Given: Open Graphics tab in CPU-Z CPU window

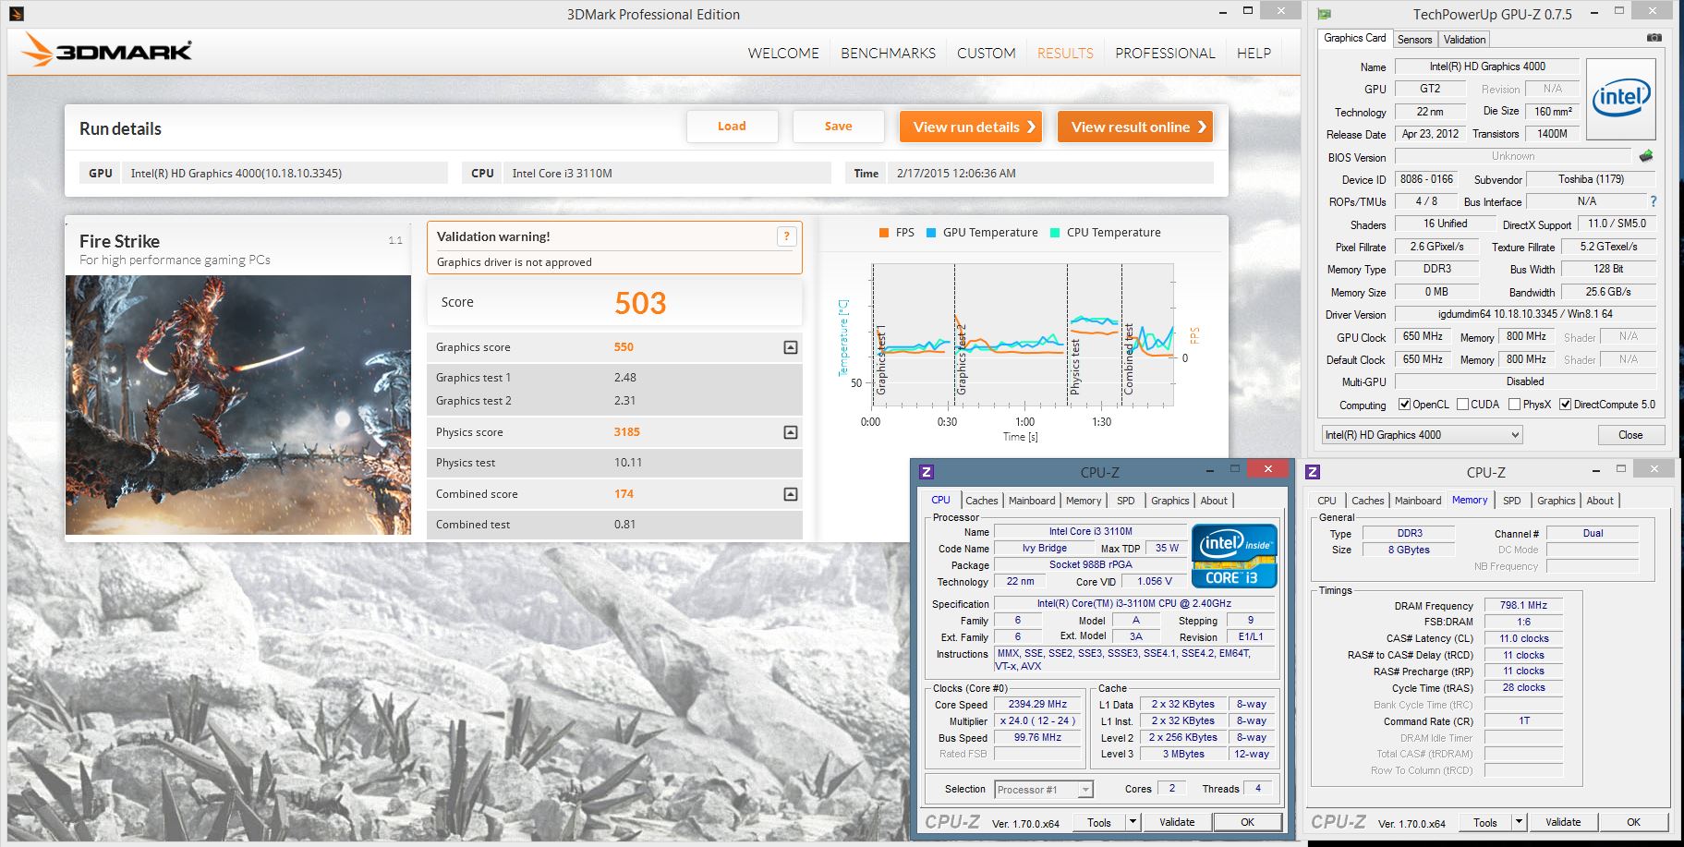Looking at the screenshot, I should pyautogui.click(x=1169, y=501).
